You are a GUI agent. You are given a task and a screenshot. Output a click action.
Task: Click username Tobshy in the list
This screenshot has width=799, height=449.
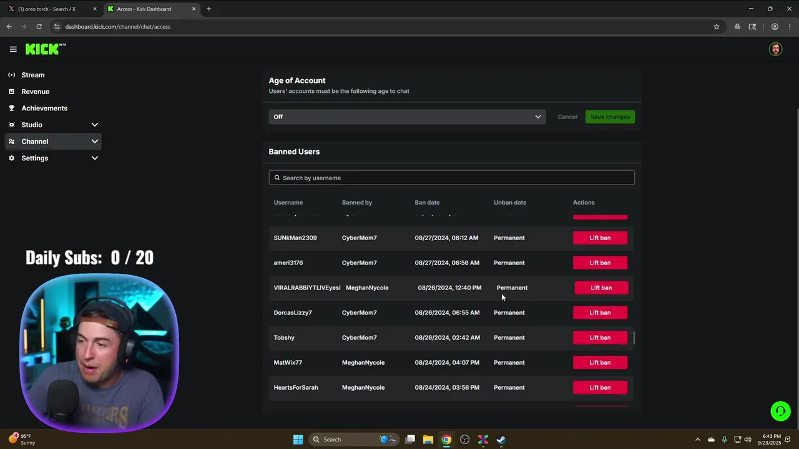point(284,337)
